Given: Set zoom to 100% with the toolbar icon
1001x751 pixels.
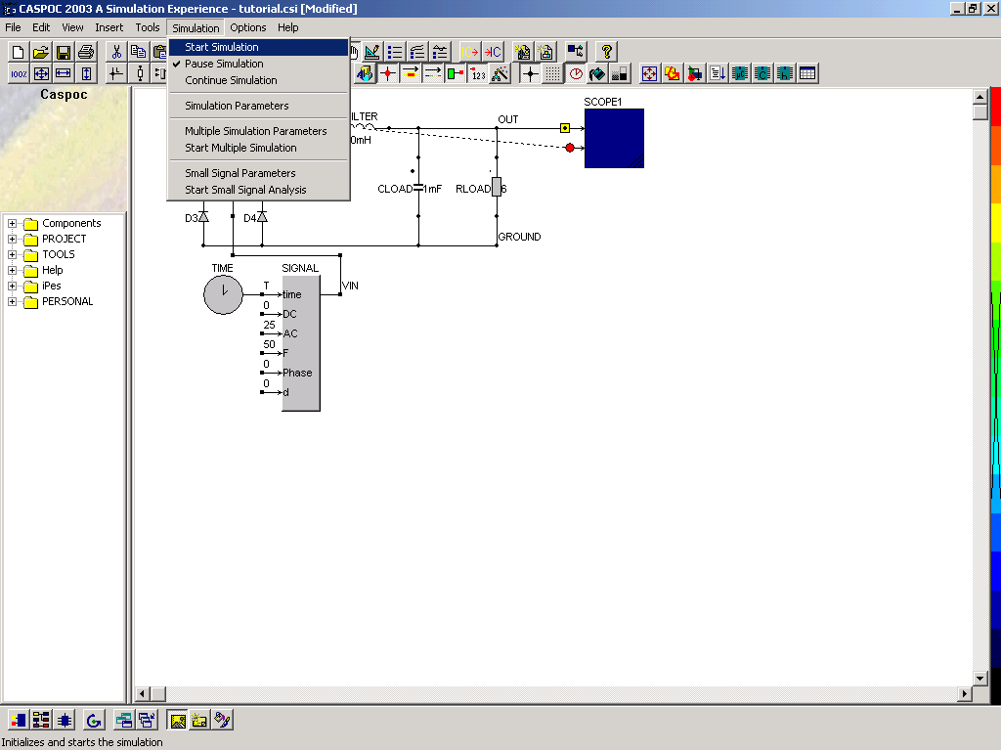Looking at the screenshot, I should pos(19,73).
